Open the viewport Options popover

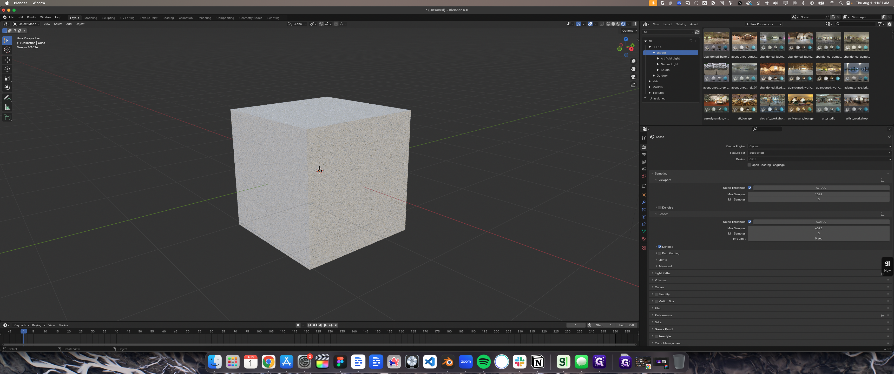pos(629,31)
